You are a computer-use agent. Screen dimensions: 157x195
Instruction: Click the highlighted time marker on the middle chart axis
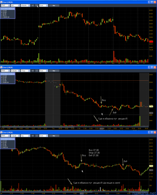click(x=102, y=129)
